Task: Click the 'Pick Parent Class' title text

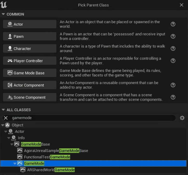Action: pyautogui.click(x=93, y=5)
